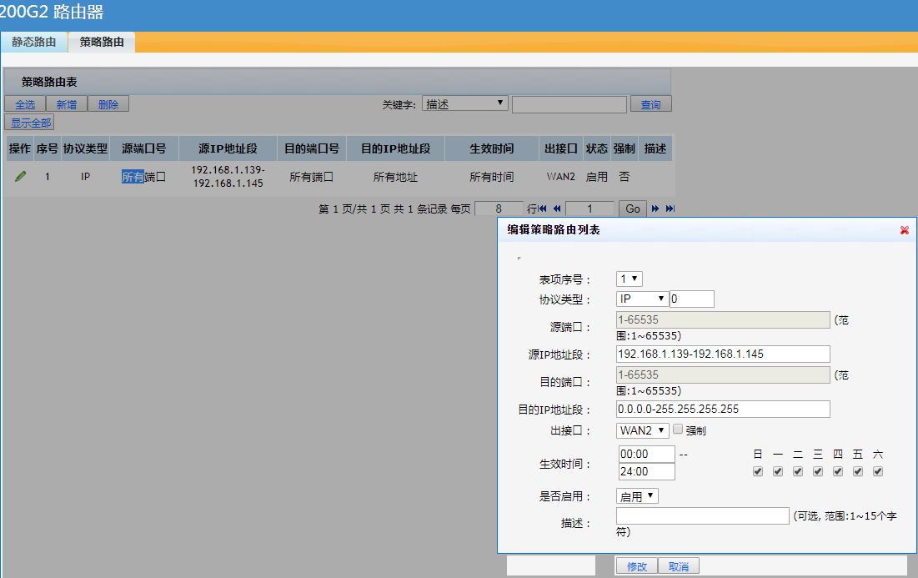This screenshot has width=918, height=578.
Task: Select the 策略路由 tab
Action: [x=101, y=41]
